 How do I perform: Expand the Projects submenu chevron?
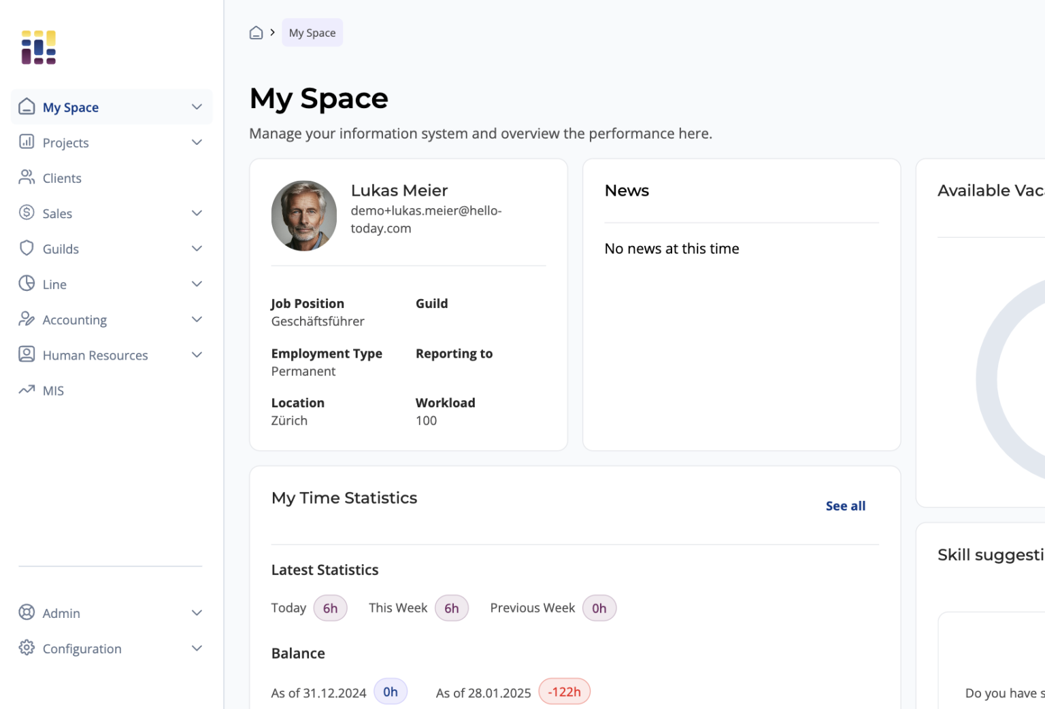(197, 142)
